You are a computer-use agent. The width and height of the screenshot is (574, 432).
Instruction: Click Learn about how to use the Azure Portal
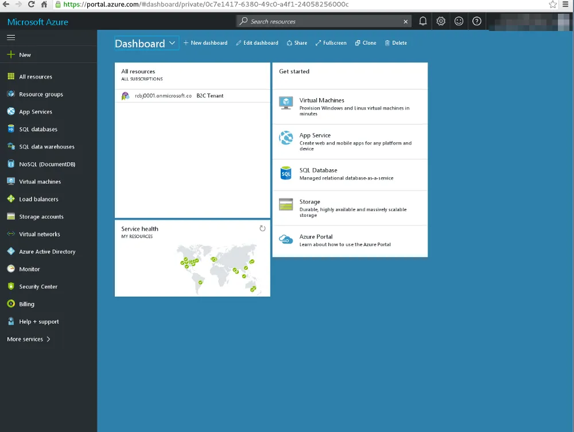pyautogui.click(x=345, y=244)
